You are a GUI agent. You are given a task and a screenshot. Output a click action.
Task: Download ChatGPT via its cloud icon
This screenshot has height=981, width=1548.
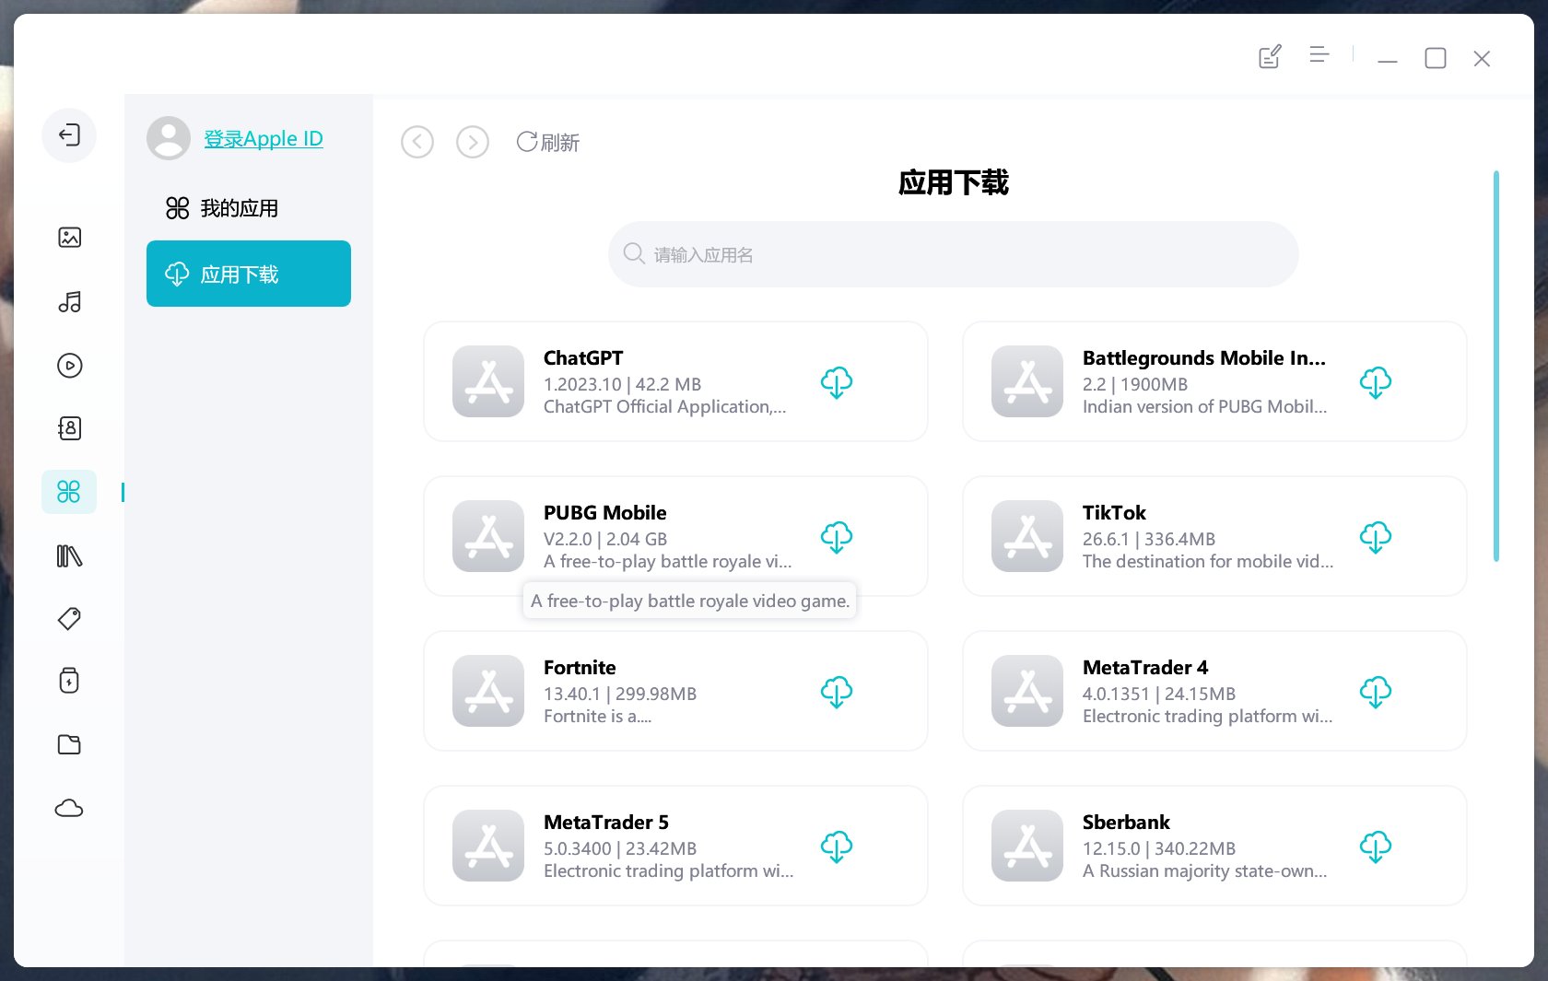coord(837,382)
